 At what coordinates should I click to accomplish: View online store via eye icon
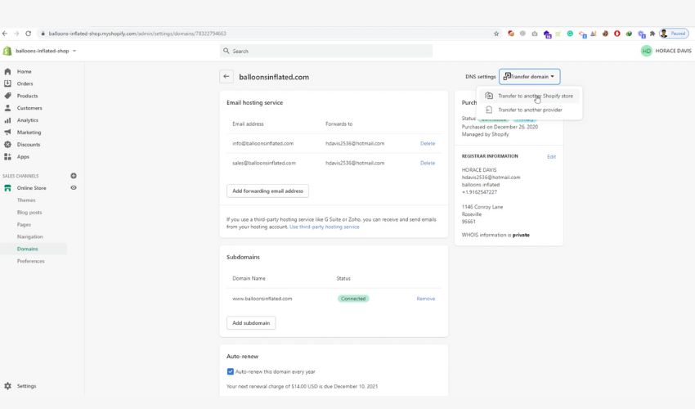(x=74, y=188)
